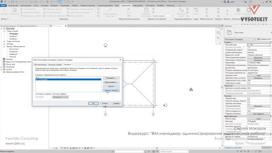Image resolution: width=272 pixels, height=153 pixels.
Task: Click the Масштаб вида value field
Action: click(x=259, y=45)
